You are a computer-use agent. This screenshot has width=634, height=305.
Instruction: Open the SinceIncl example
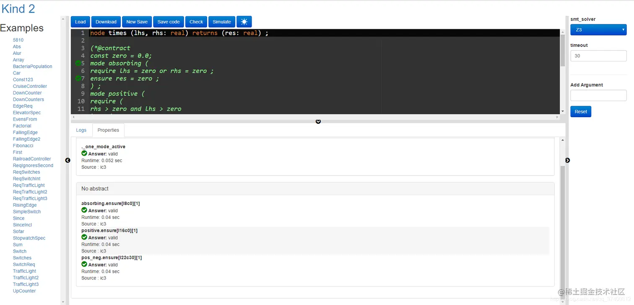tap(22, 225)
